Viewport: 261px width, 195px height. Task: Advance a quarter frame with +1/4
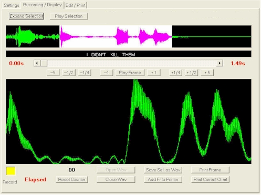(176, 73)
